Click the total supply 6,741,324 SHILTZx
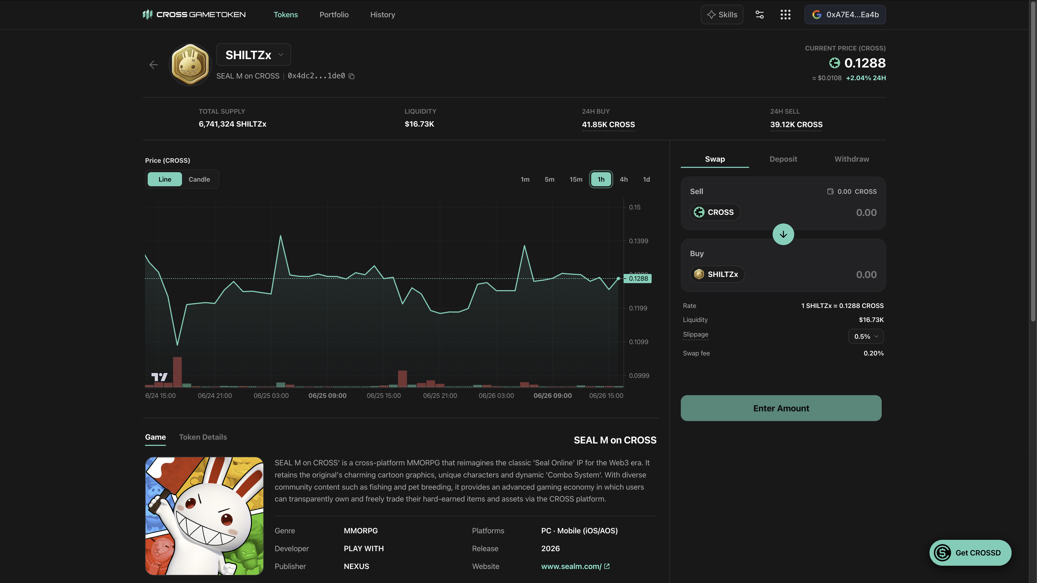This screenshot has height=583, width=1037. (232, 124)
